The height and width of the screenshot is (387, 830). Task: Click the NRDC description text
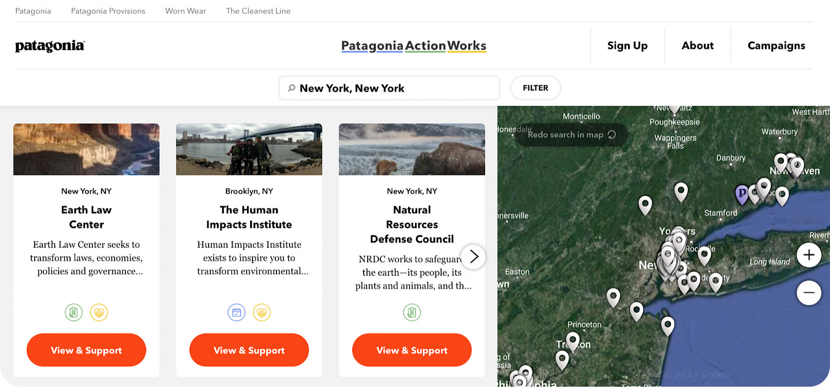pyautogui.click(x=412, y=272)
